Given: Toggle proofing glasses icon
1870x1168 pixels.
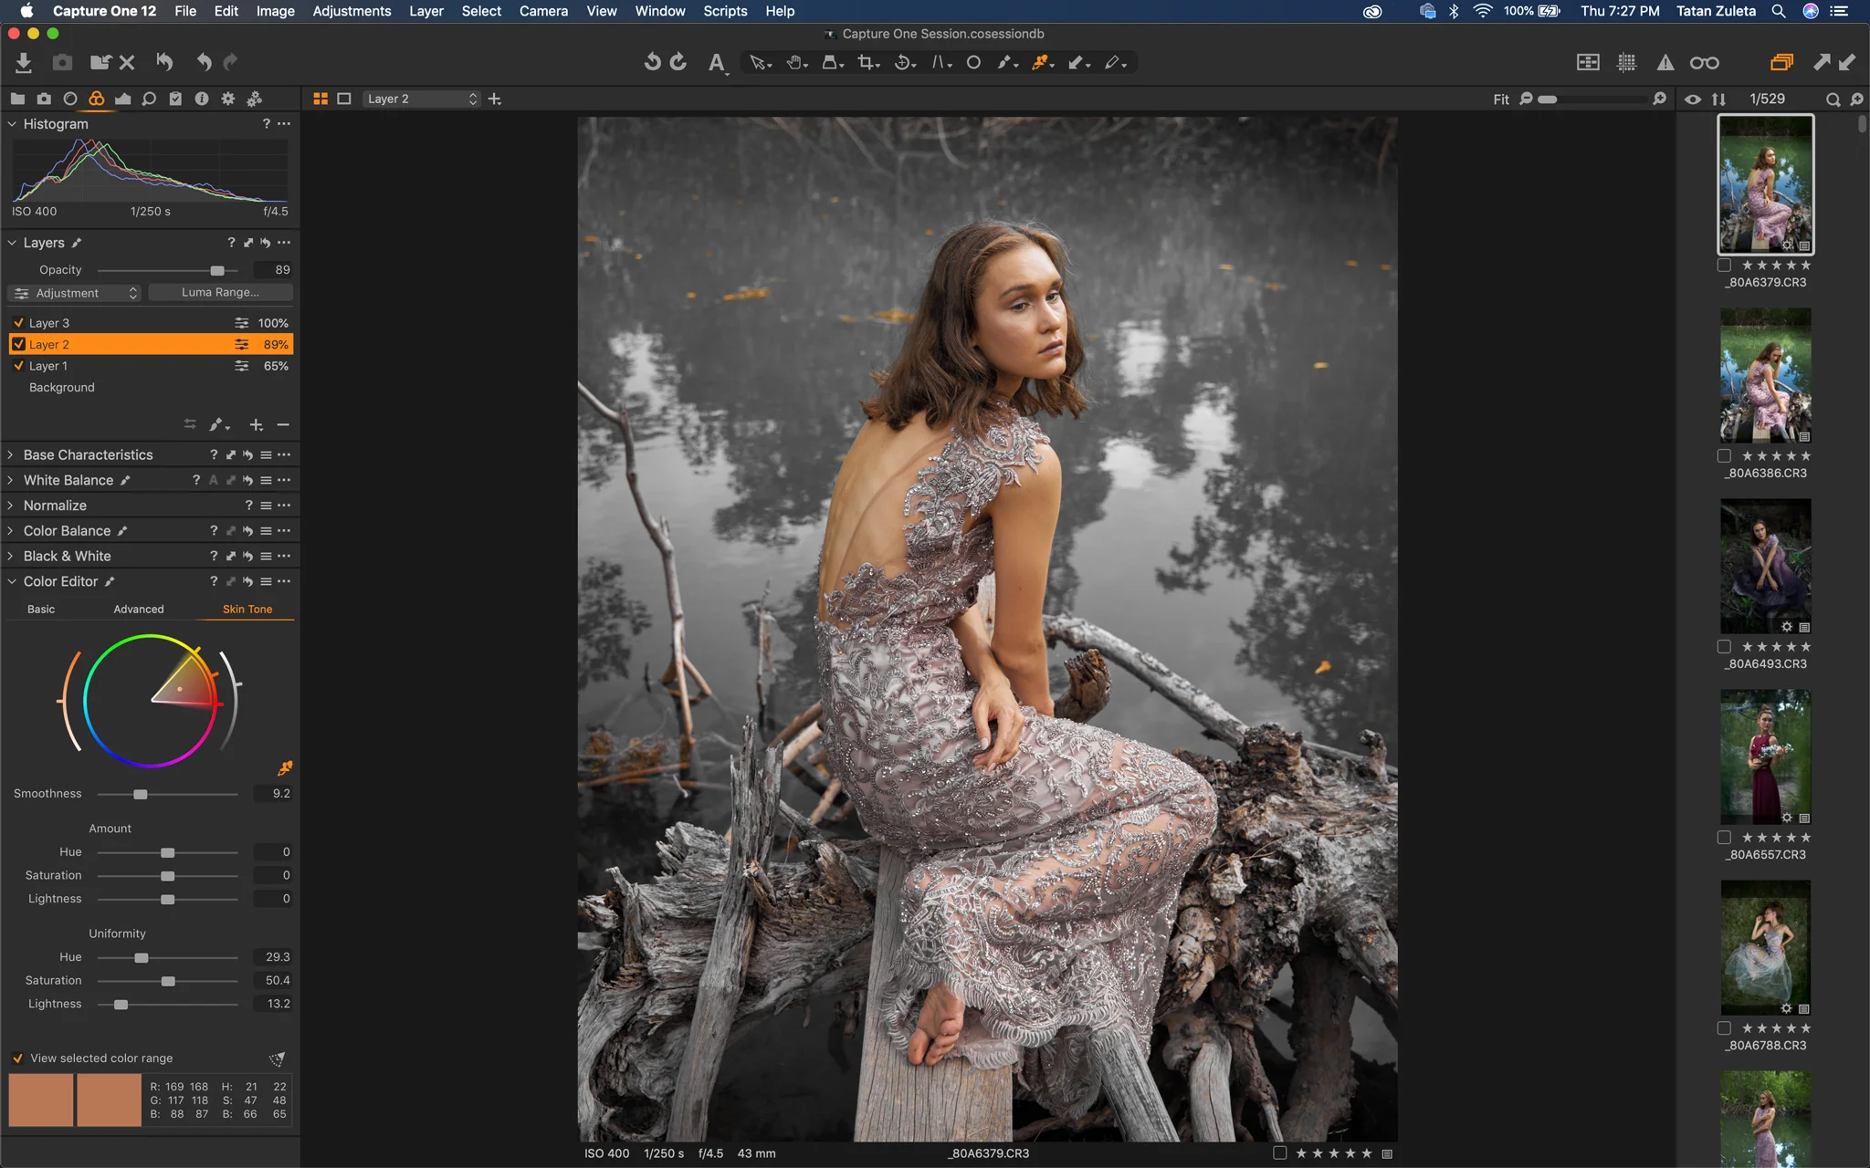Looking at the screenshot, I should point(1704,62).
